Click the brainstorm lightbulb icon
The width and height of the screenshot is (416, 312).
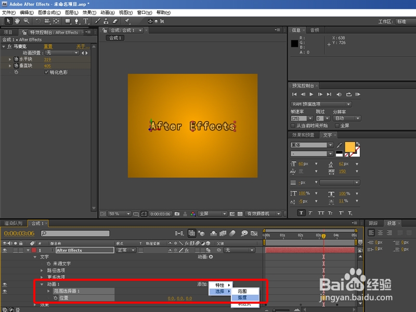coord(244,233)
